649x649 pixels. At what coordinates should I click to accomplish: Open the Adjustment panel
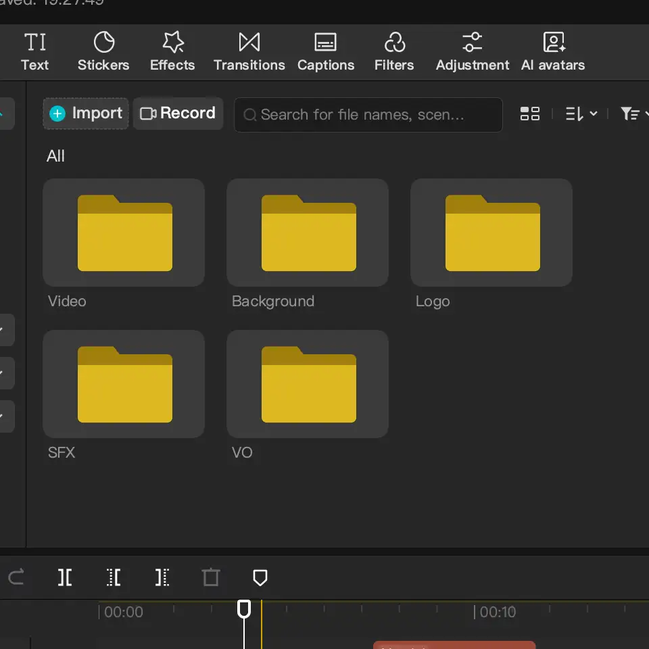pos(472,51)
